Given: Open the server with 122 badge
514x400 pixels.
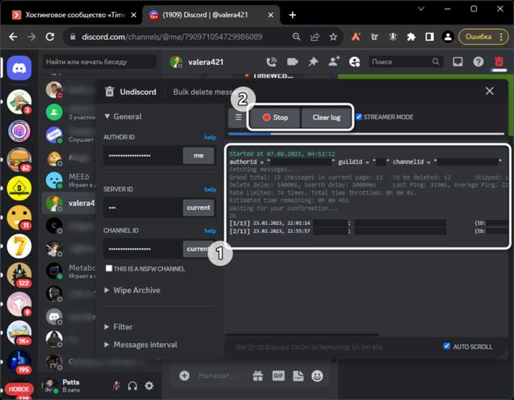Looking at the screenshot, I should coord(19,275).
